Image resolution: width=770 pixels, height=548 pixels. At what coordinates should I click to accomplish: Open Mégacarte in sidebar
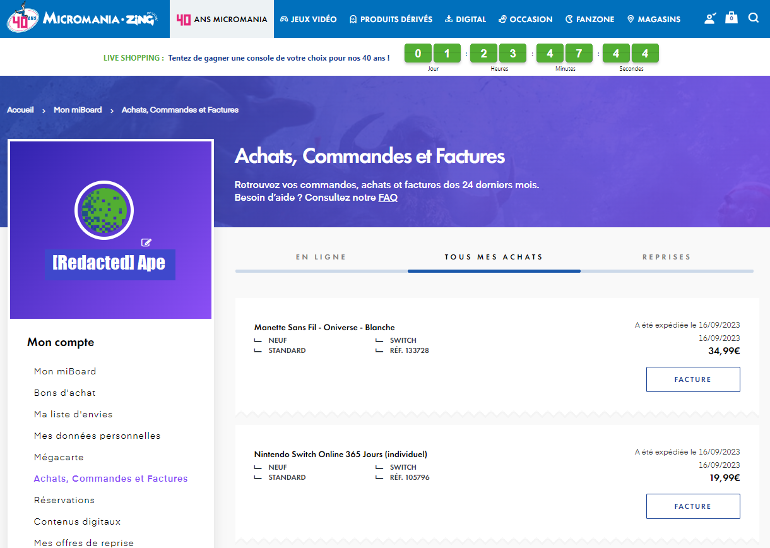pyautogui.click(x=59, y=457)
